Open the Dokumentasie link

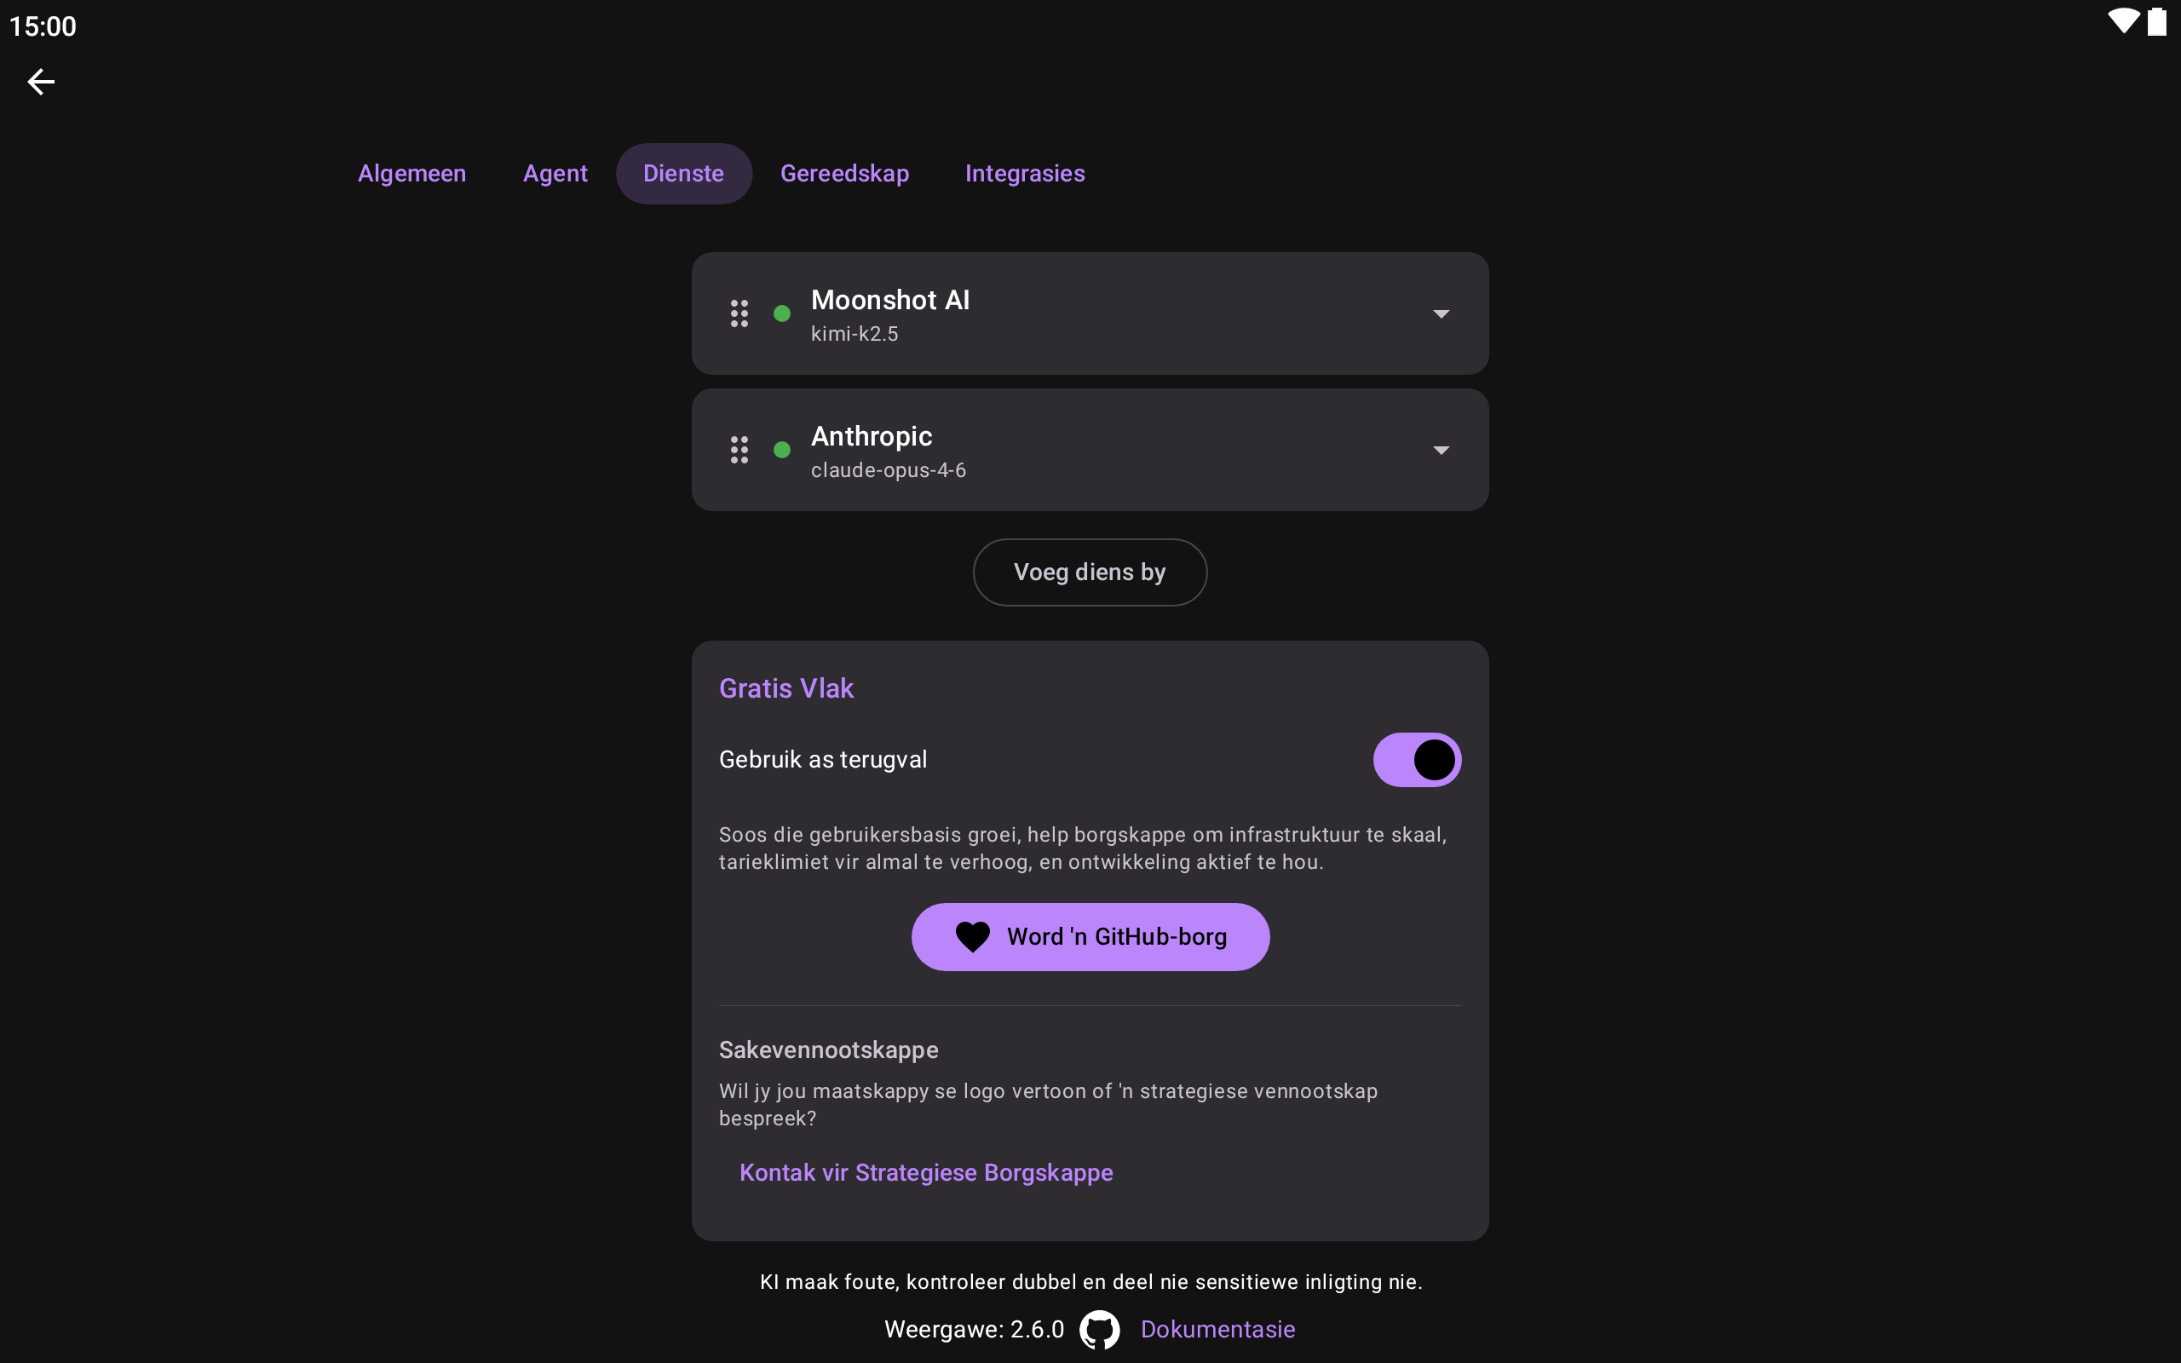[1217, 1330]
